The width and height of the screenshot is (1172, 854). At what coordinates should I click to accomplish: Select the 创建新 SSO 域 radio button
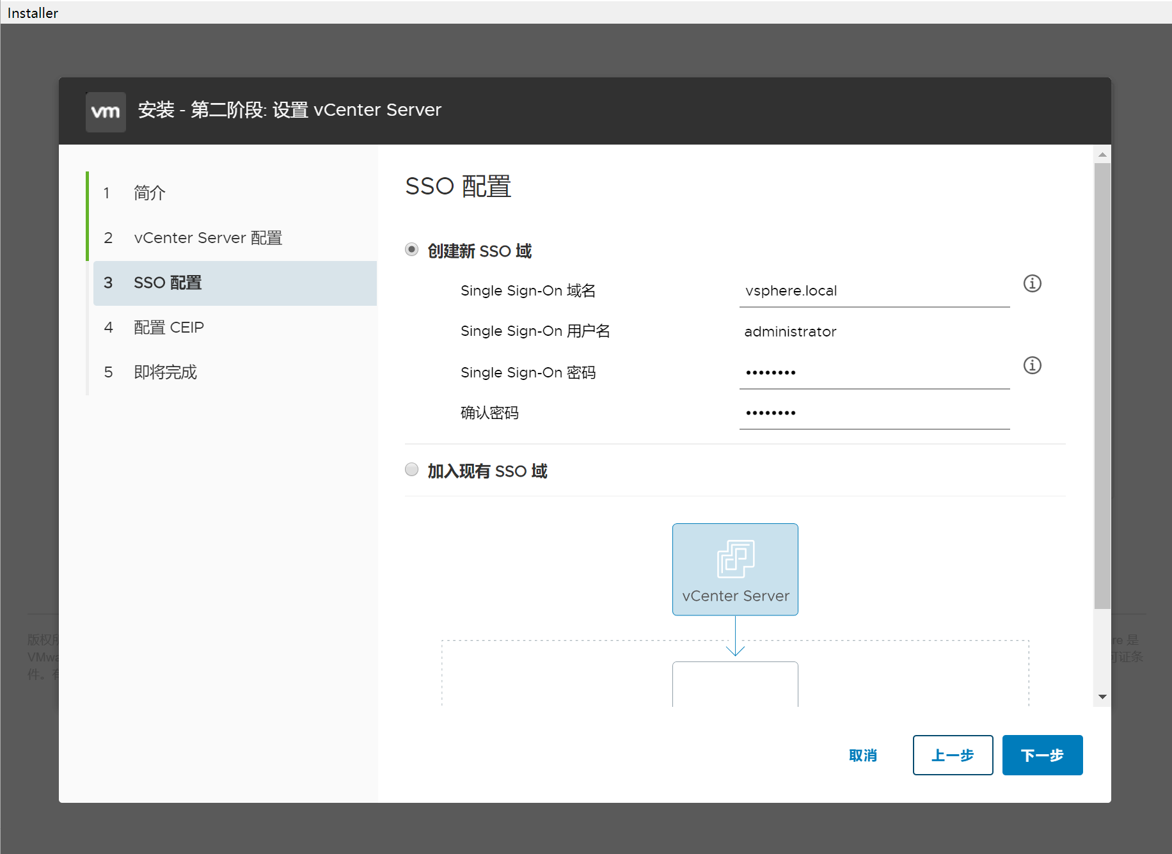[412, 249]
